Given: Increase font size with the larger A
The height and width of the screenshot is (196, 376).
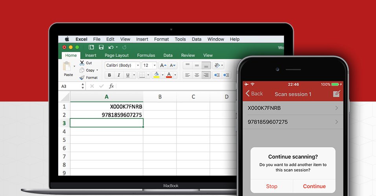Looking at the screenshot, I should pos(163,65).
